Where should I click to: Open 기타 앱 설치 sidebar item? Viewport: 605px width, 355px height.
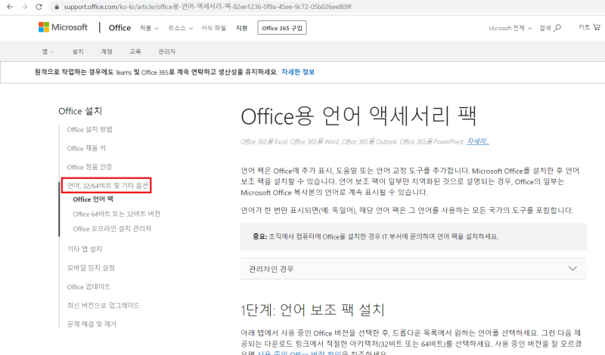pyautogui.click(x=85, y=249)
